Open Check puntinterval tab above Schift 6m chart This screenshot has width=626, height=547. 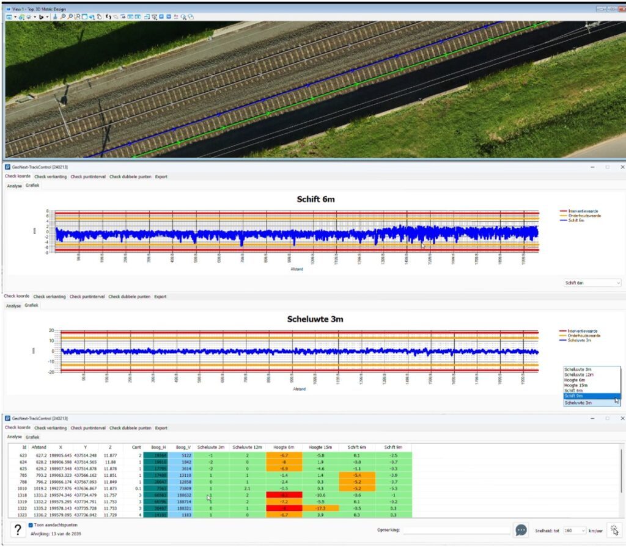[x=88, y=176]
